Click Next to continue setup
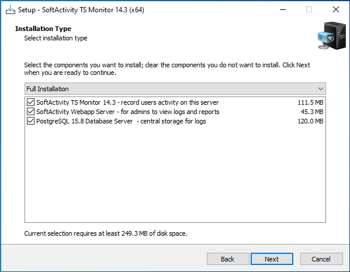This screenshot has width=350, height=272. coord(272,259)
